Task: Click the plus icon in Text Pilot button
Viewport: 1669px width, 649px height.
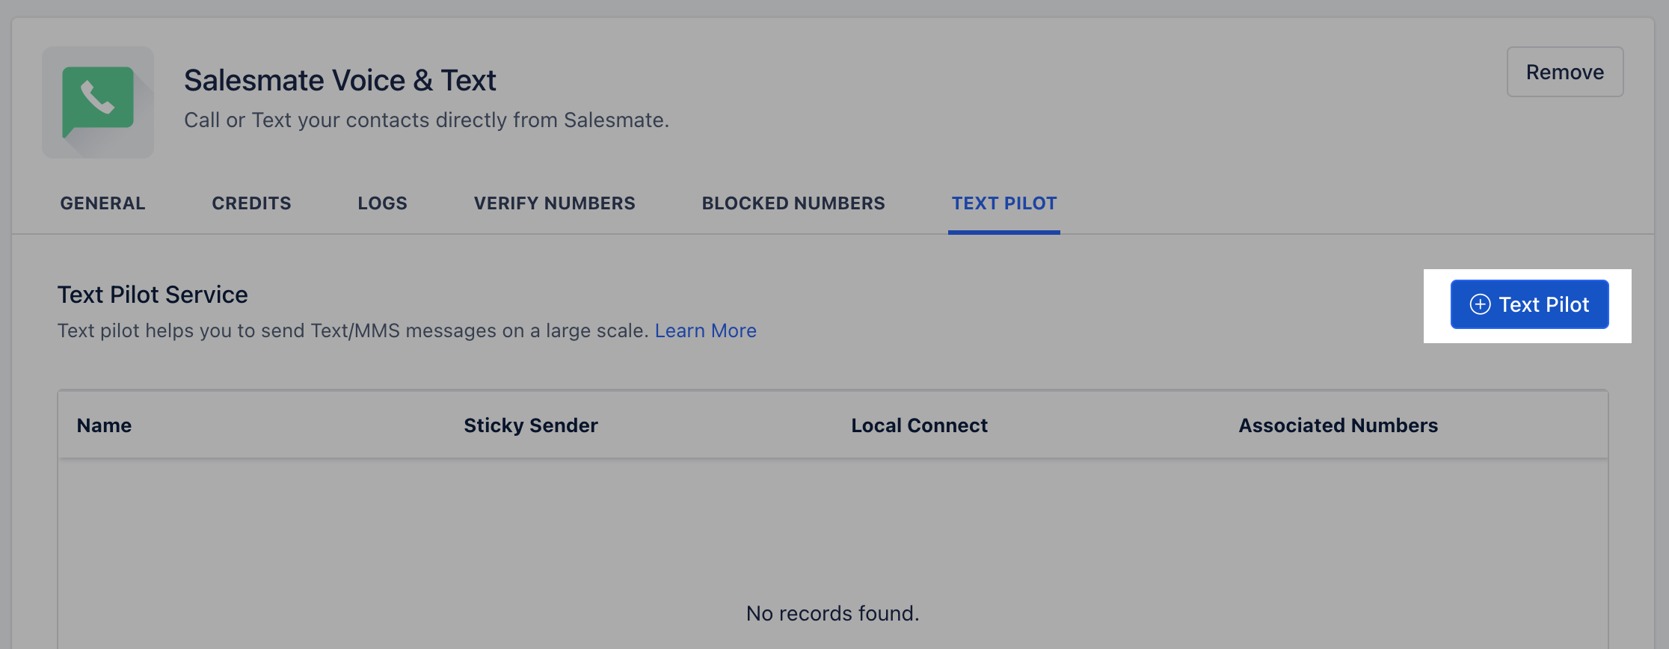Action: pos(1480,304)
